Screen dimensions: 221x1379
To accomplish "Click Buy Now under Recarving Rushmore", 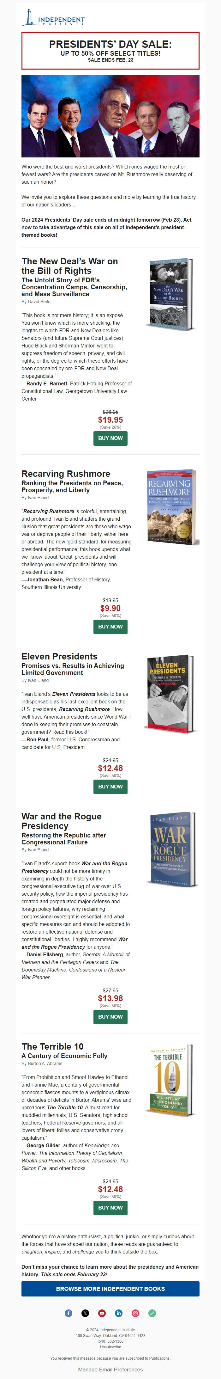I will [x=110, y=627].
